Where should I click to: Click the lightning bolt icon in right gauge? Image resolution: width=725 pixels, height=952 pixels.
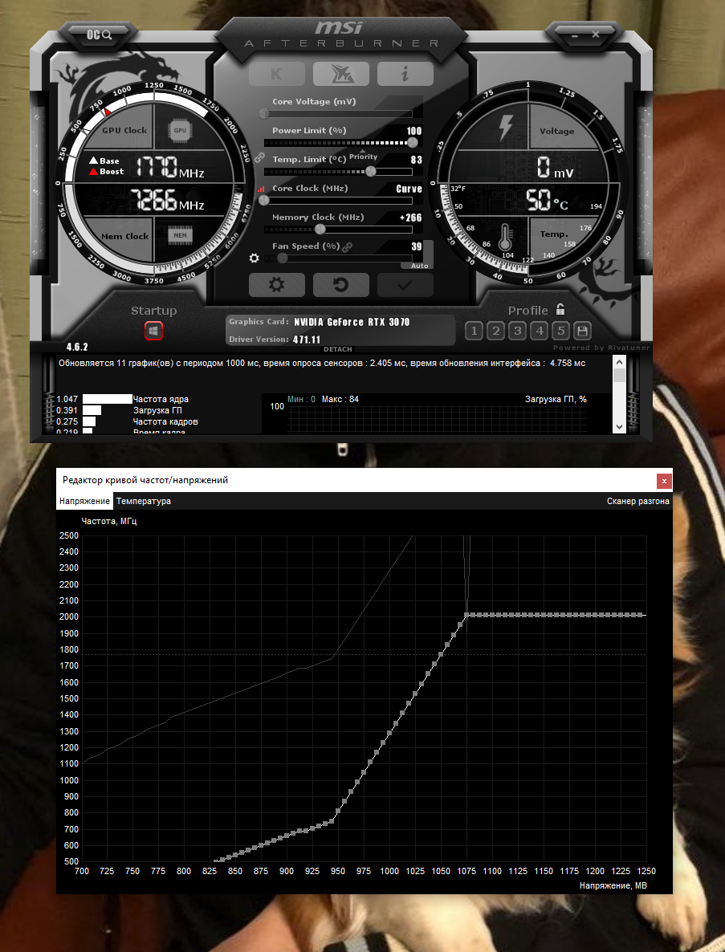point(505,128)
